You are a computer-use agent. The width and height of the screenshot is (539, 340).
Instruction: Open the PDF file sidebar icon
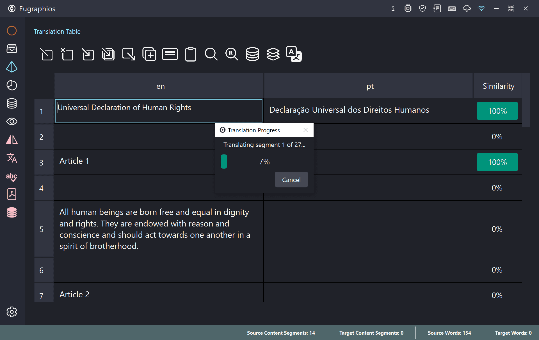12,194
